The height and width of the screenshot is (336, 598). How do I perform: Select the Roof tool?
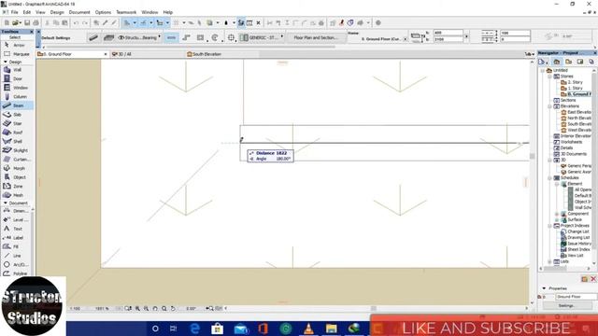17,133
